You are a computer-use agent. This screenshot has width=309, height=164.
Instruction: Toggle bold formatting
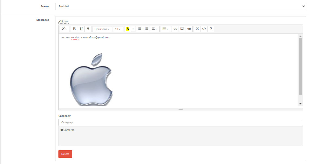tap(74, 29)
